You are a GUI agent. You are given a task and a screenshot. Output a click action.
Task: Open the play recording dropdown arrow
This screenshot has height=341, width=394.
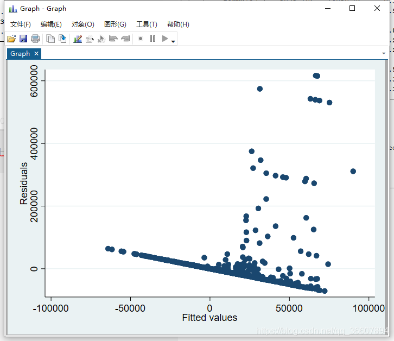point(173,41)
